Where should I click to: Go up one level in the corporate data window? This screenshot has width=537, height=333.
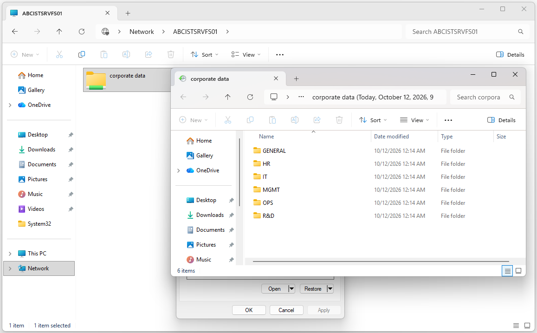(x=228, y=97)
